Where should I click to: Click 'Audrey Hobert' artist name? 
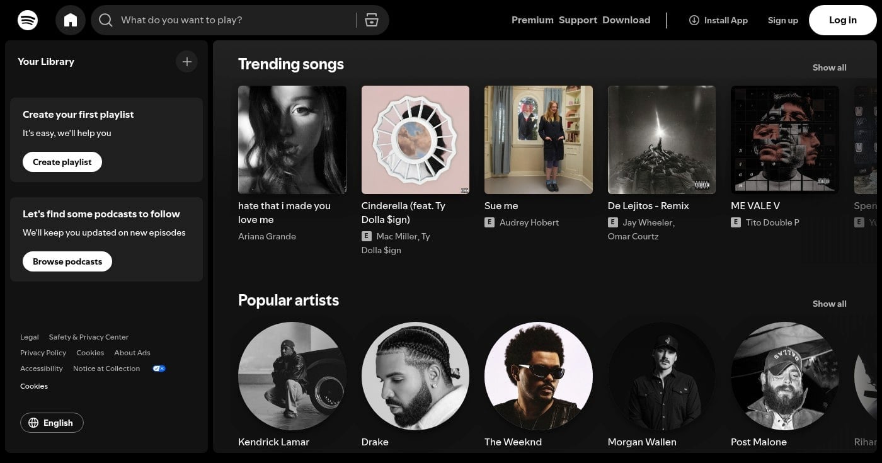529,222
